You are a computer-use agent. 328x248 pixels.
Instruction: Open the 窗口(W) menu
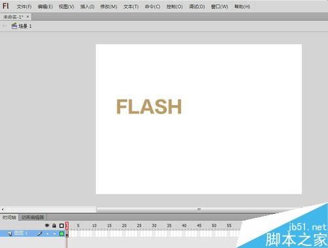tap(219, 7)
